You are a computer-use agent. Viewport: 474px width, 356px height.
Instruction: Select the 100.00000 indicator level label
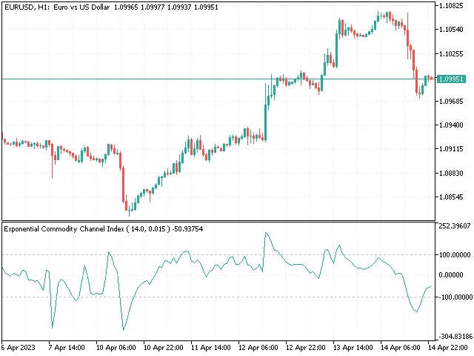(453, 254)
